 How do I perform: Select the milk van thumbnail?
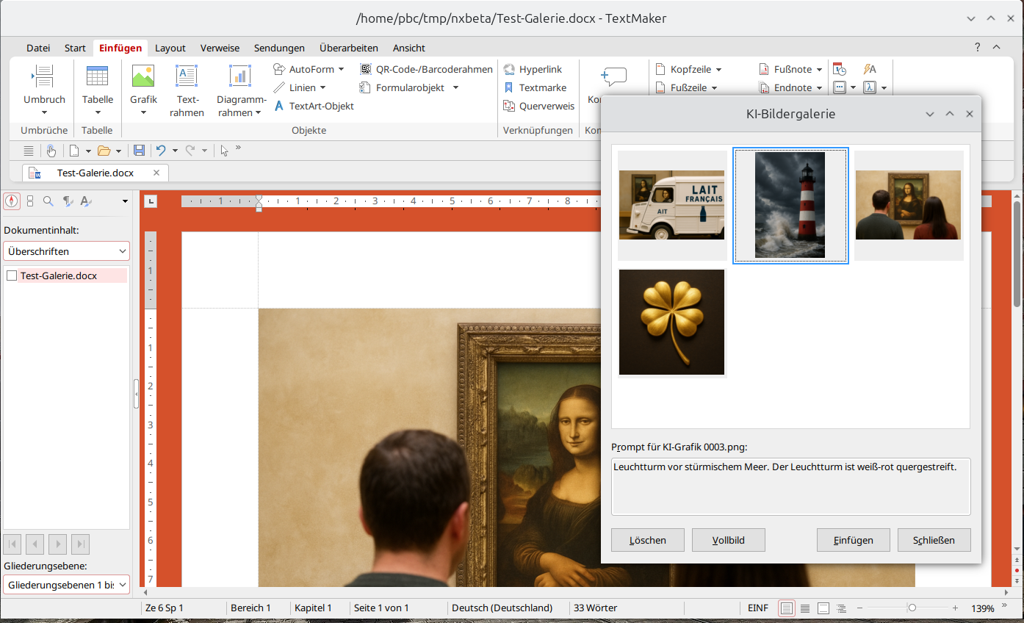pos(672,205)
